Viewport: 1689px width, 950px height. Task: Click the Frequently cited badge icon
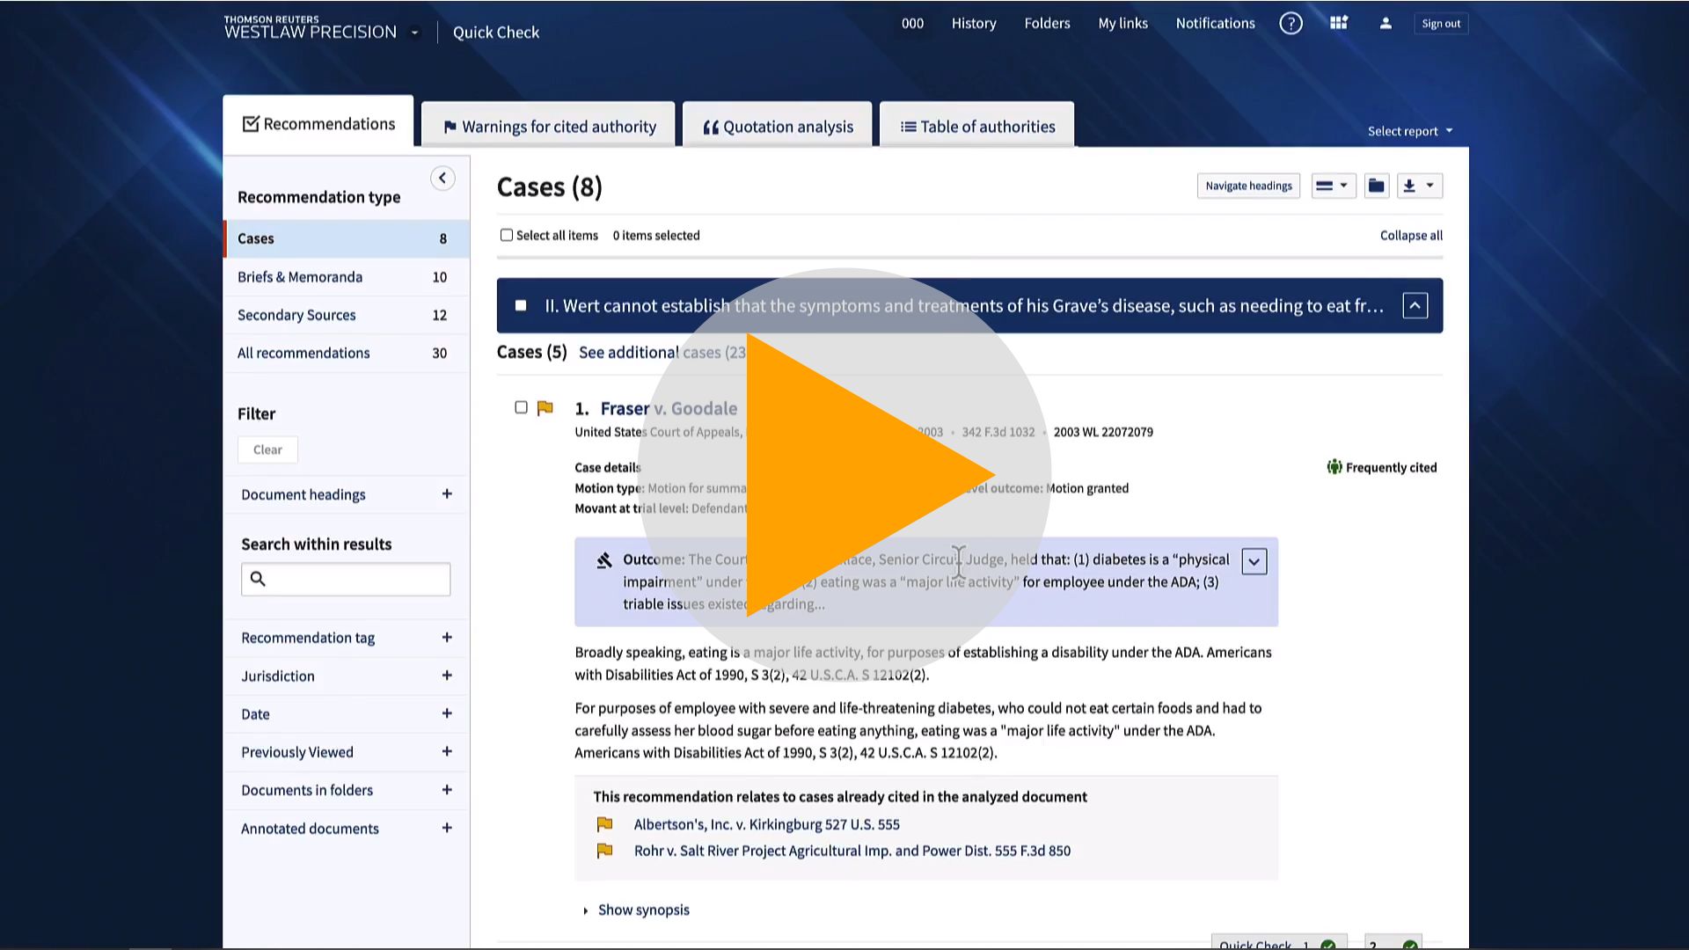(1332, 466)
